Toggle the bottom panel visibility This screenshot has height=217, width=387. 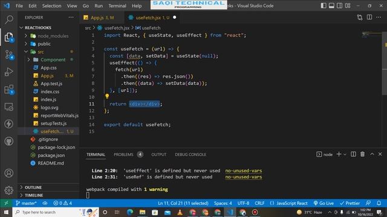(x=331, y=5)
